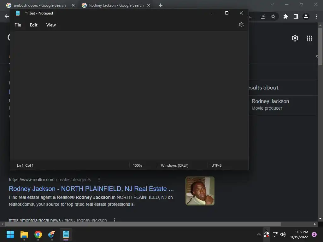The width and height of the screenshot is (323, 242).
Task: Open Chrome tab search chevron
Action: point(272,4)
